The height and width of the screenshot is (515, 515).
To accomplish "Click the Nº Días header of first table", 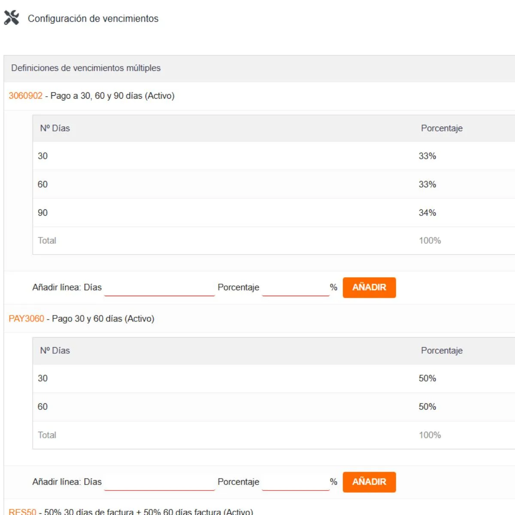I will (x=55, y=128).
